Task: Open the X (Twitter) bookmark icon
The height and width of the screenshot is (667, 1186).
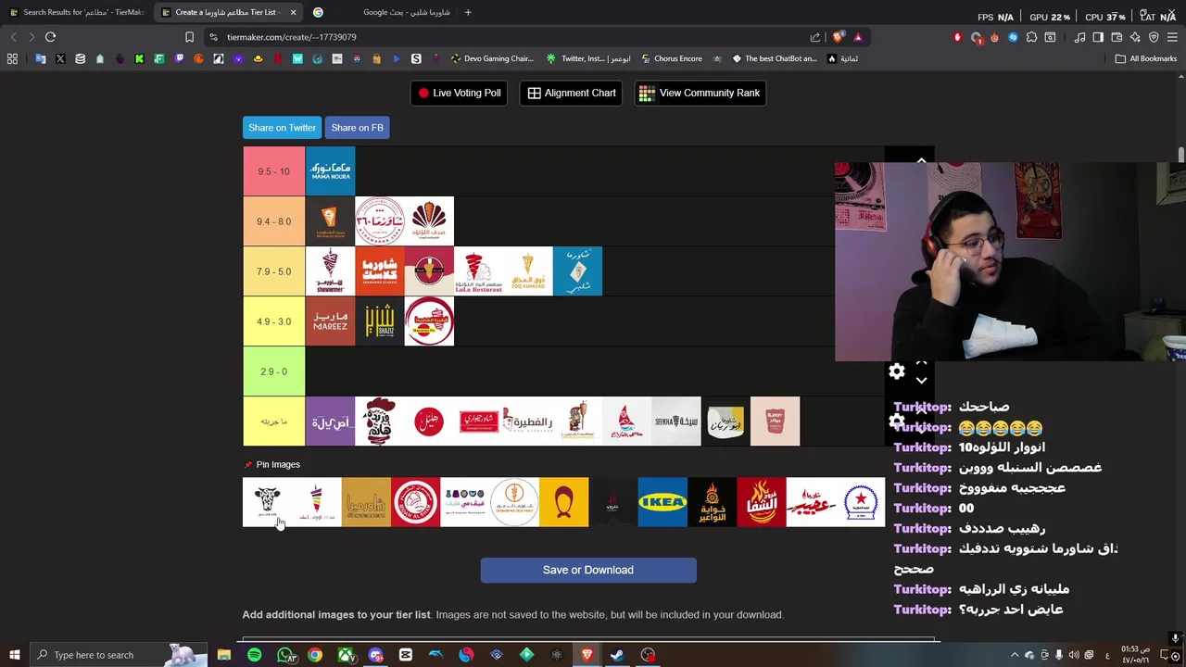Action: [60, 58]
